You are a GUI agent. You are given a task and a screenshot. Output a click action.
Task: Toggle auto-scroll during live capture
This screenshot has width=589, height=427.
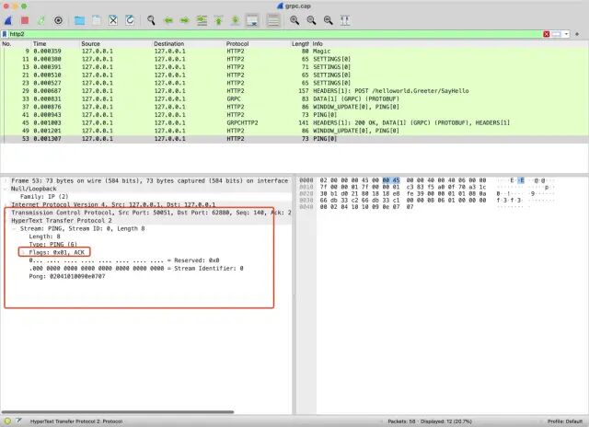click(252, 20)
